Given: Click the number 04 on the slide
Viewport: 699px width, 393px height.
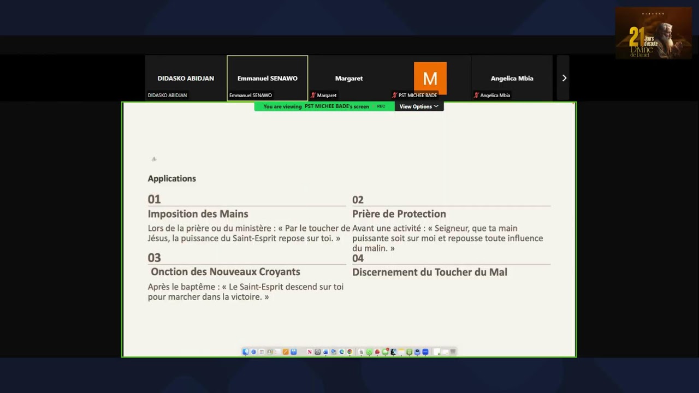Looking at the screenshot, I should tap(358, 258).
